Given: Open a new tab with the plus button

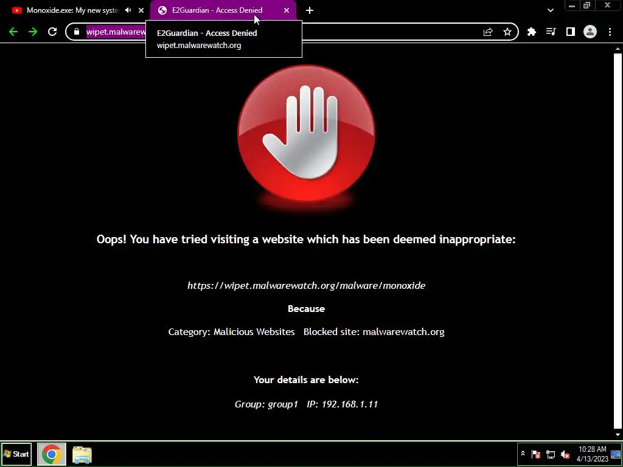Looking at the screenshot, I should pyautogui.click(x=310, y=10).
